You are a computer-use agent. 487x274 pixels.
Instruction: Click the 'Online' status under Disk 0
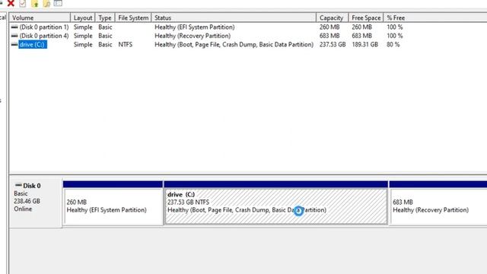[x=23, y=209]
